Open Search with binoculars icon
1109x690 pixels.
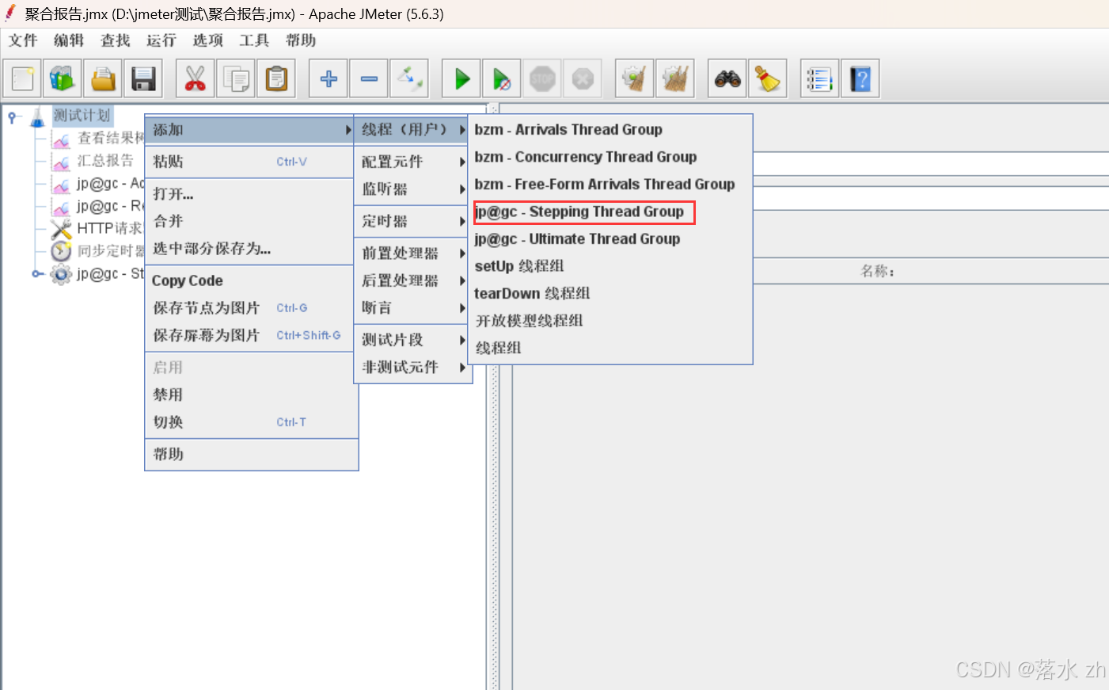727,78
